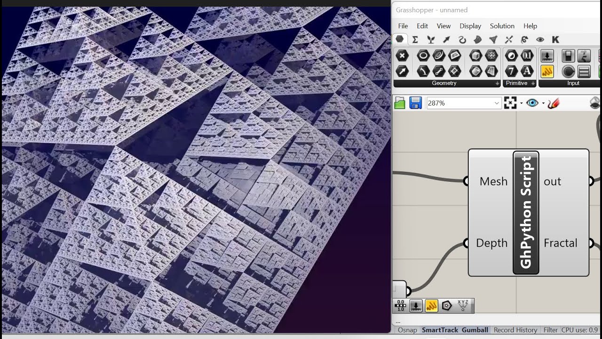Pick the recent number slider shortcut icon
This screenshot has width=602, height=339.
point(416,306)
